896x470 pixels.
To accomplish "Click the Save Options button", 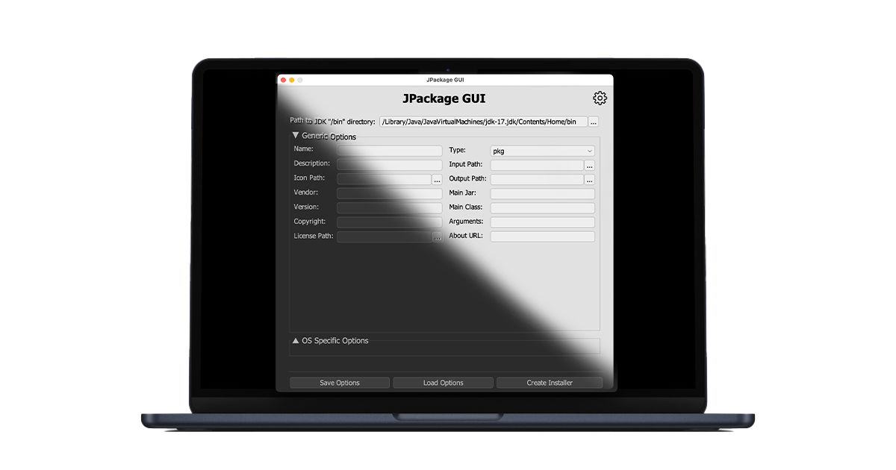I will 340,383.
